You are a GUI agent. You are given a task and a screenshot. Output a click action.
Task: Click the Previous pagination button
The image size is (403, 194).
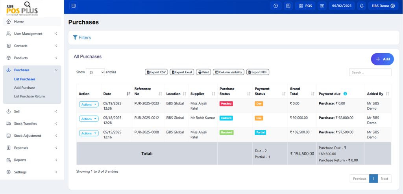360,179
